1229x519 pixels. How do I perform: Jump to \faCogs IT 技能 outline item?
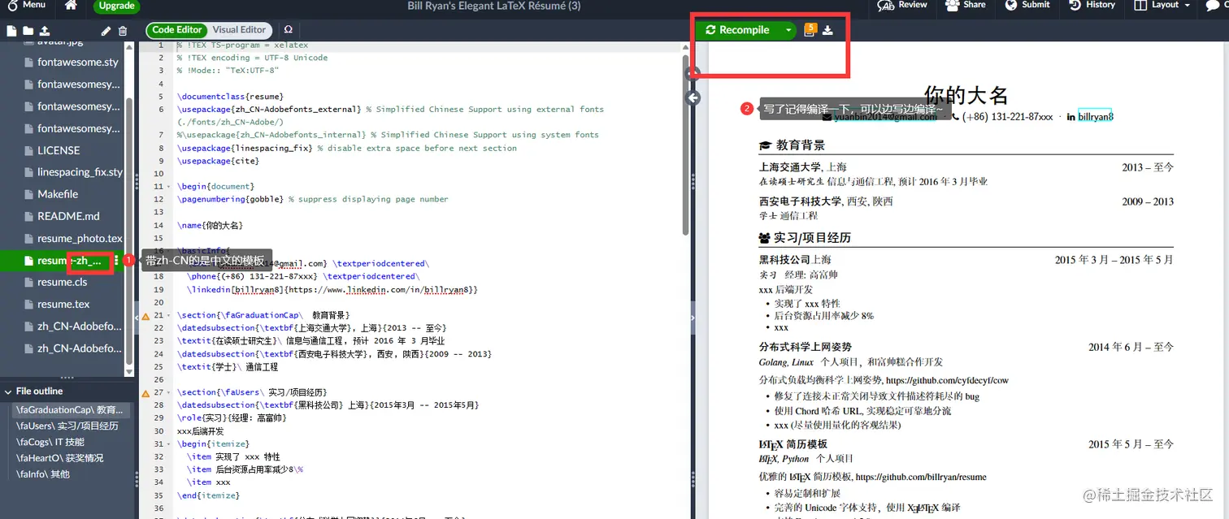point(50,442)
